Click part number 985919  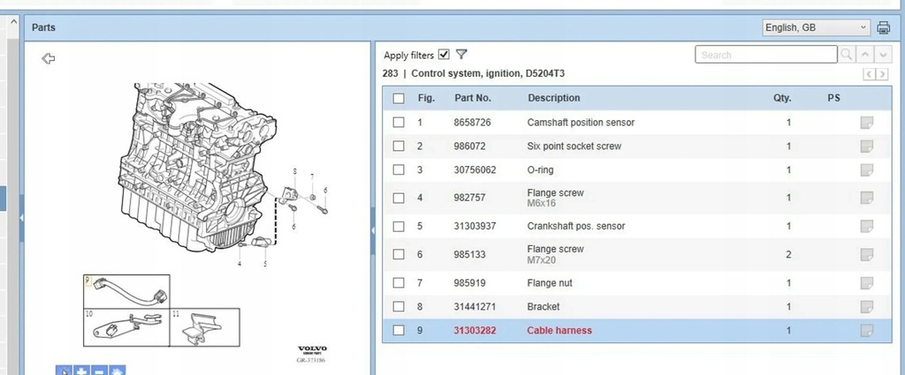469,283
